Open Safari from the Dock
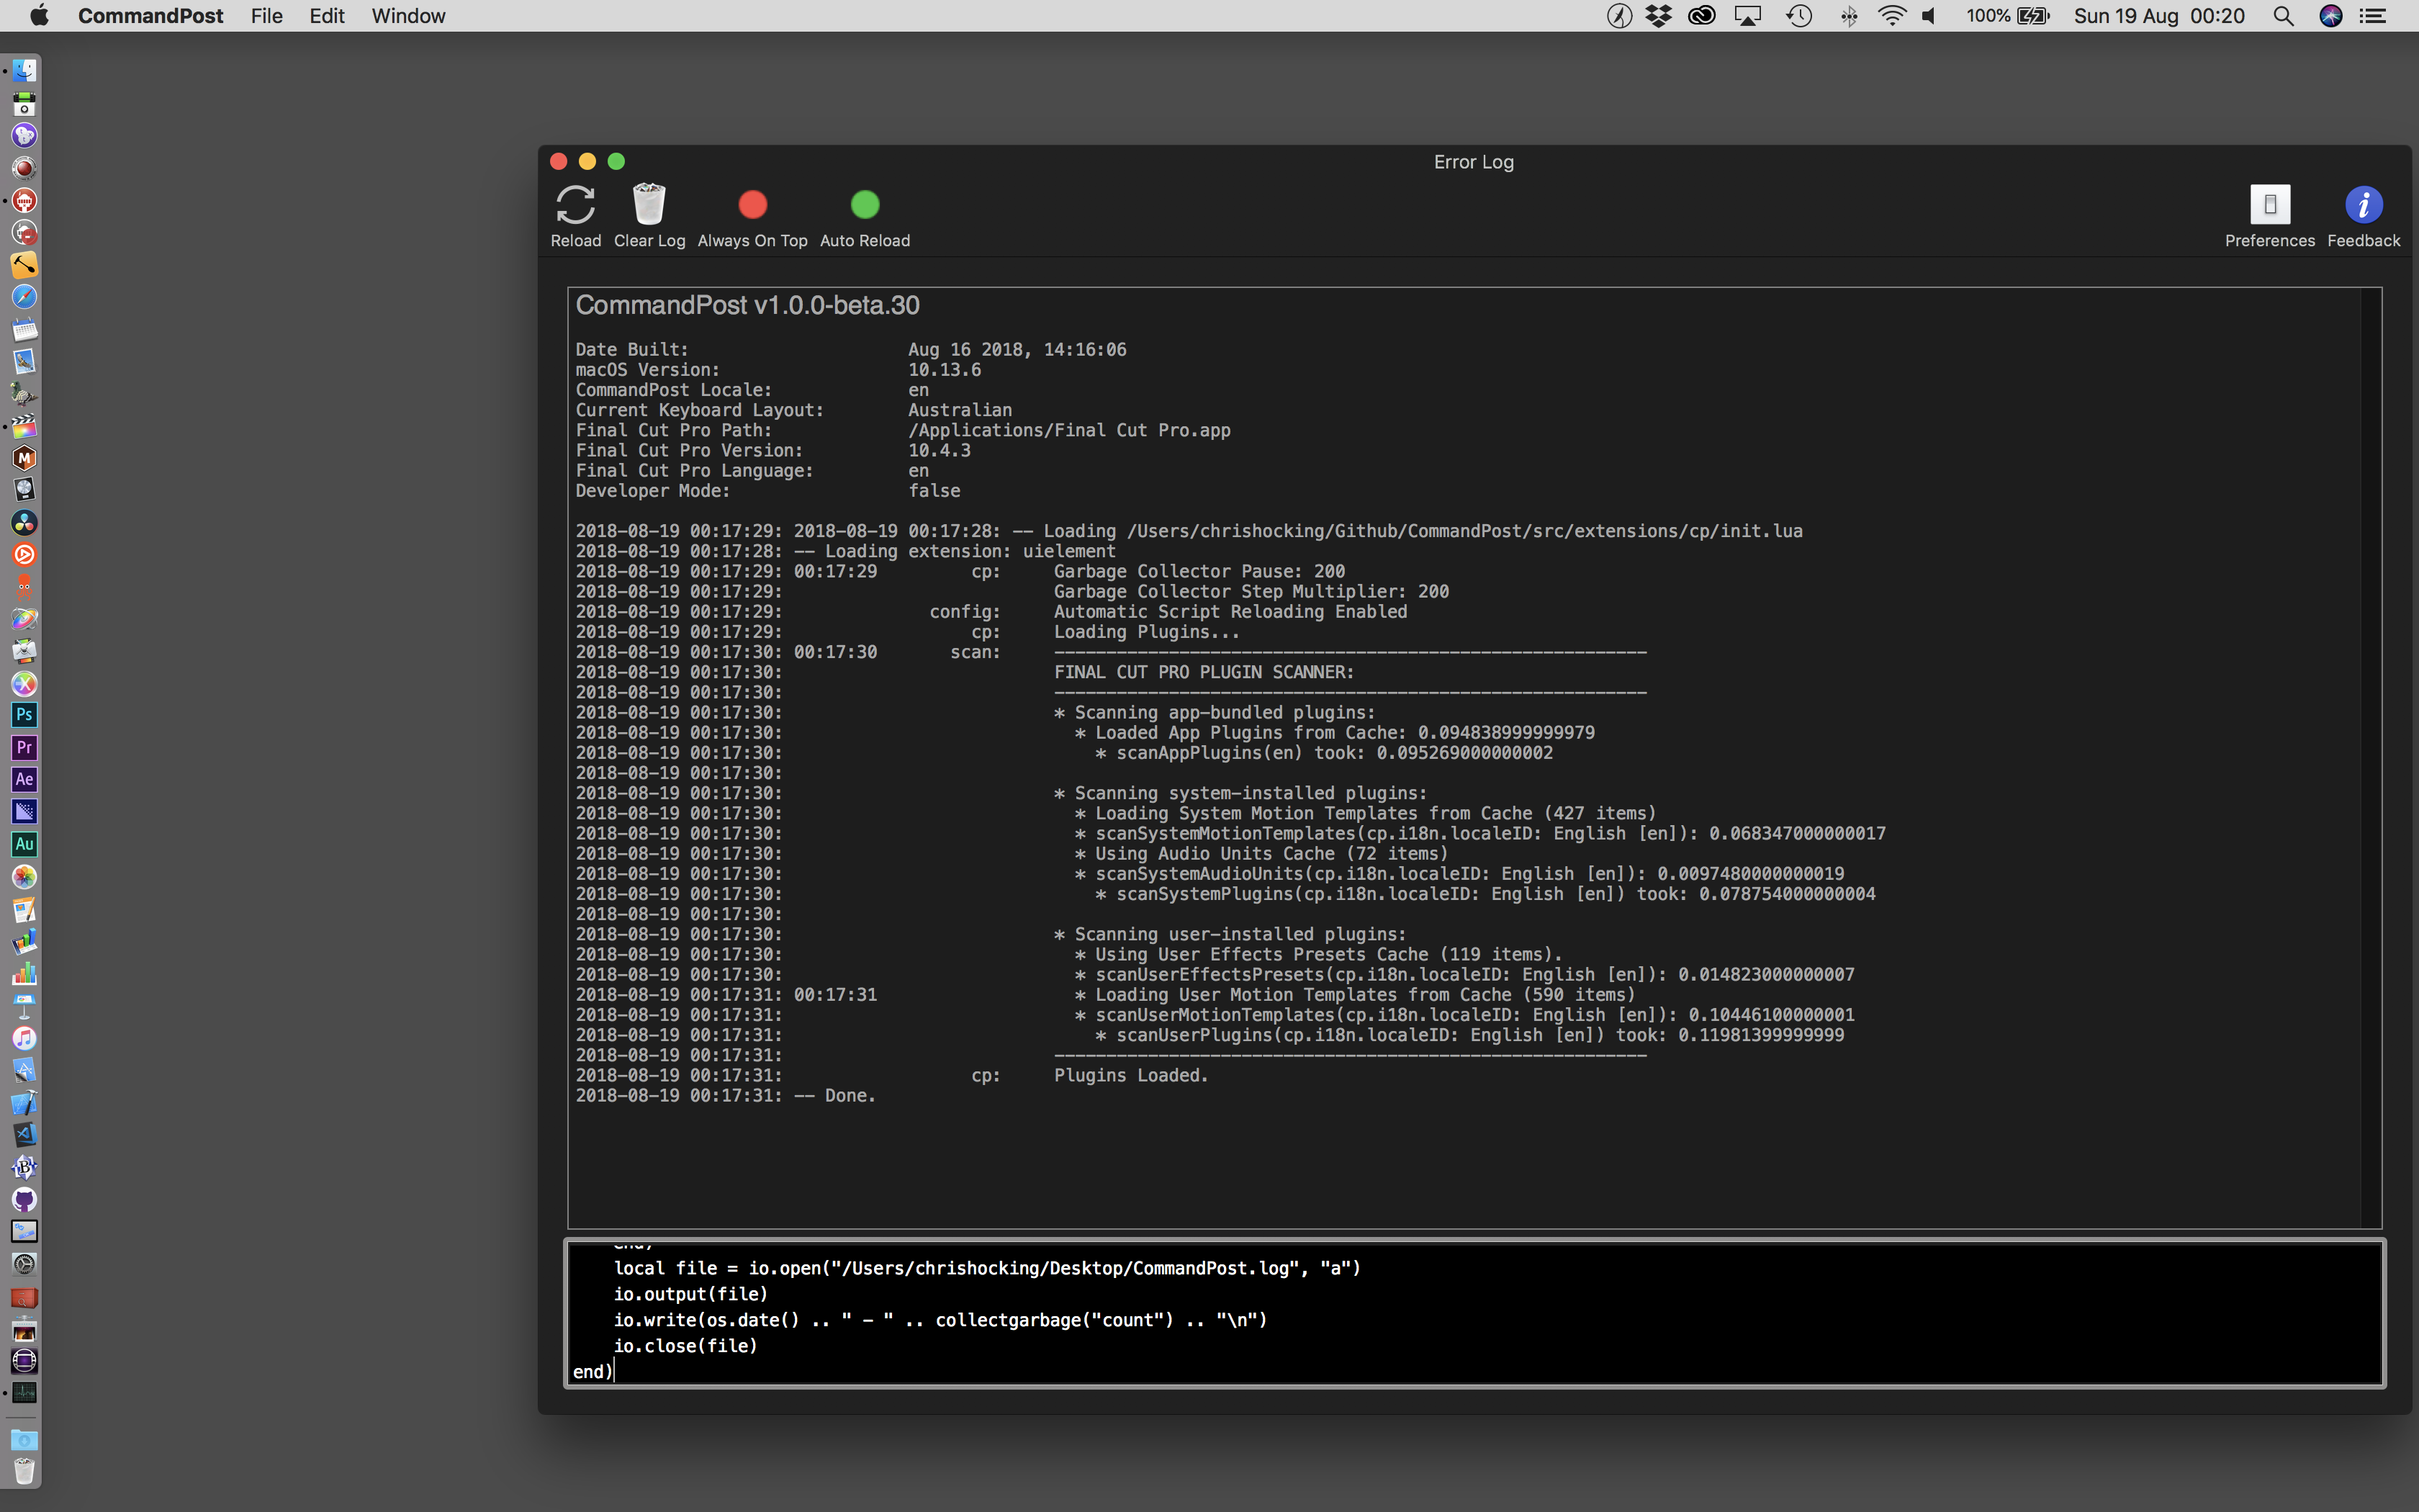2419x1512 pixels. [x=25, y=296]
